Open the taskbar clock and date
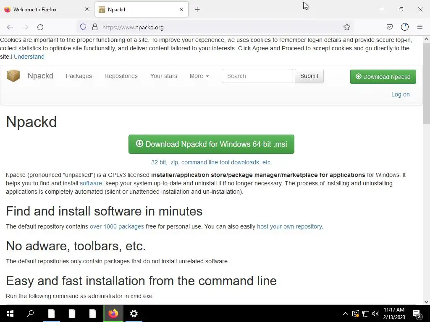430x322 pixels. 394,314
